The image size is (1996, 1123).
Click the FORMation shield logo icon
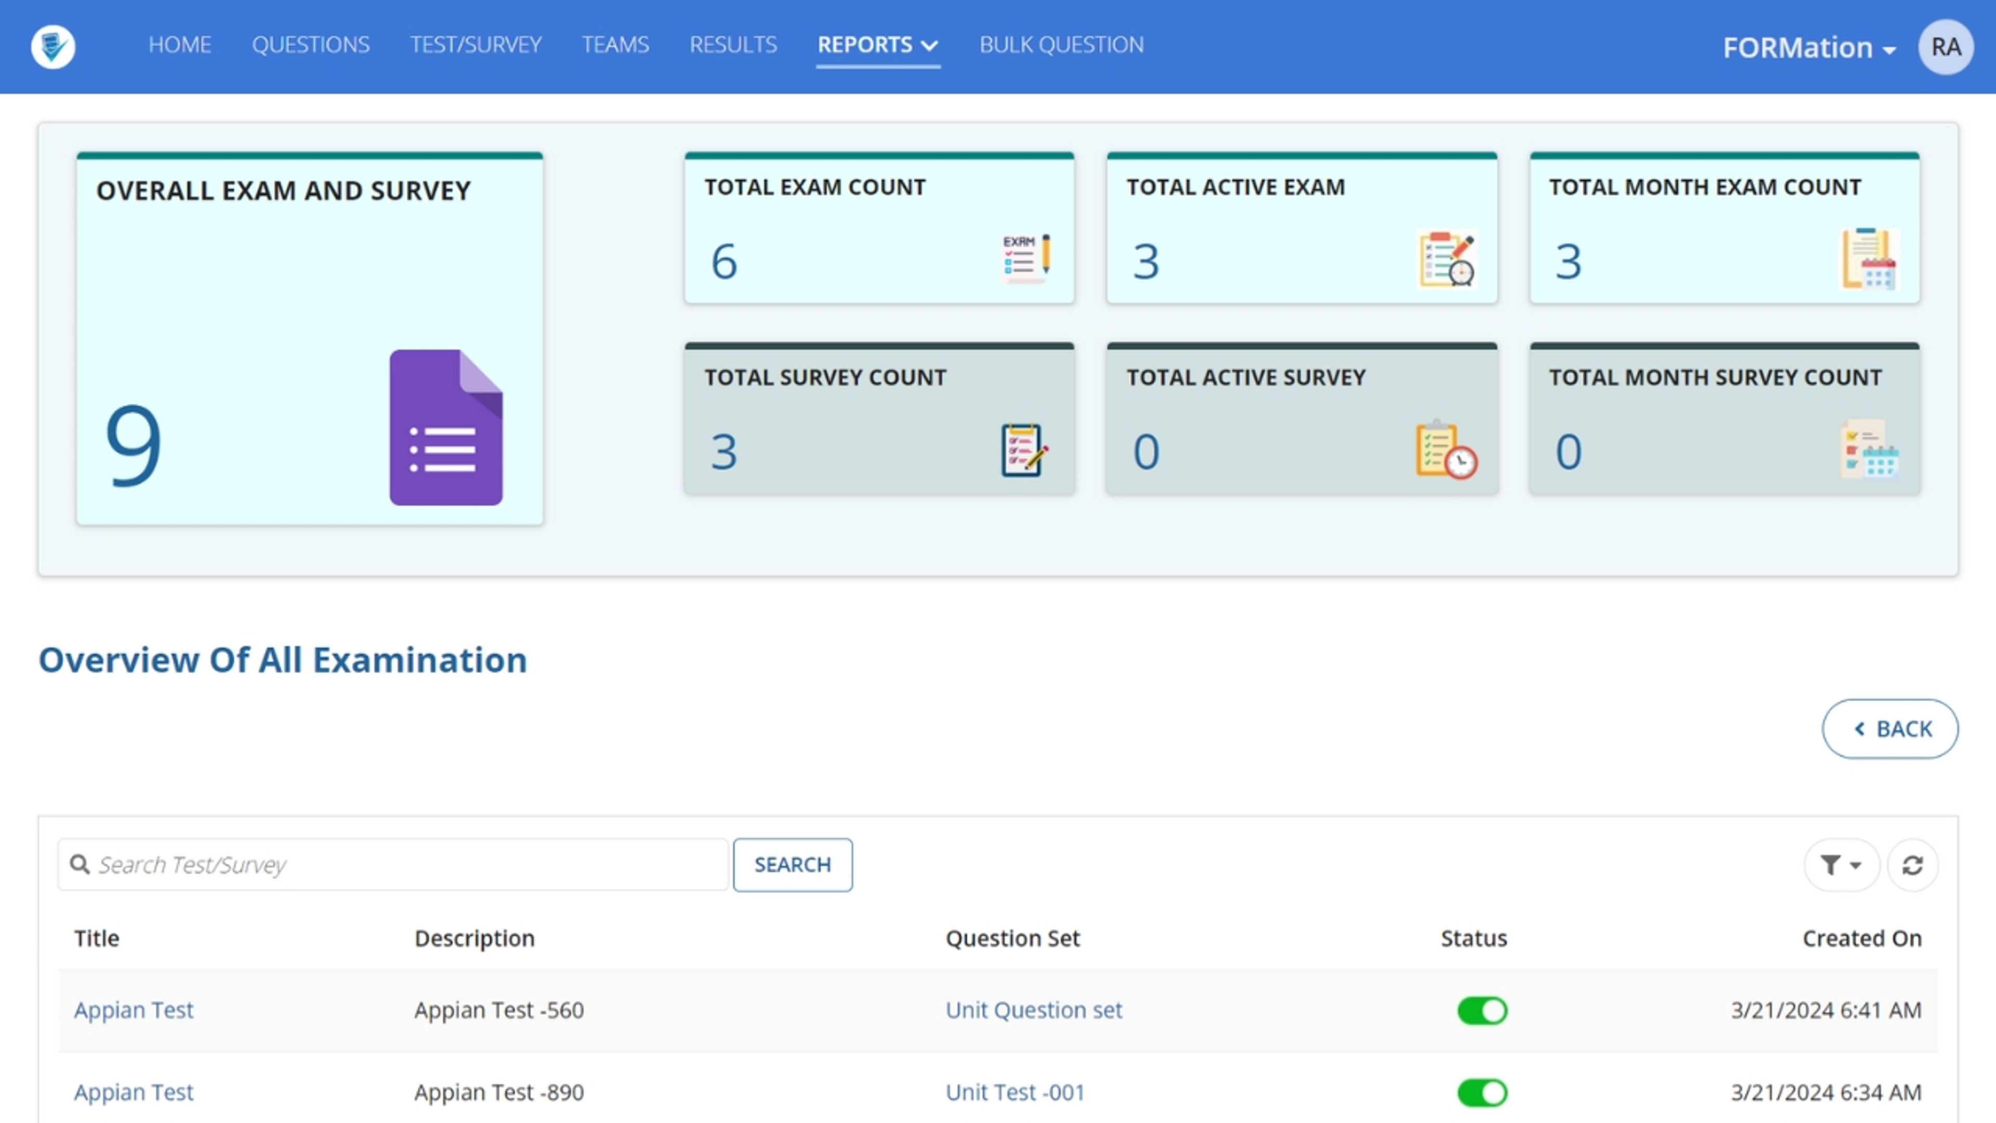pos(52,46)
